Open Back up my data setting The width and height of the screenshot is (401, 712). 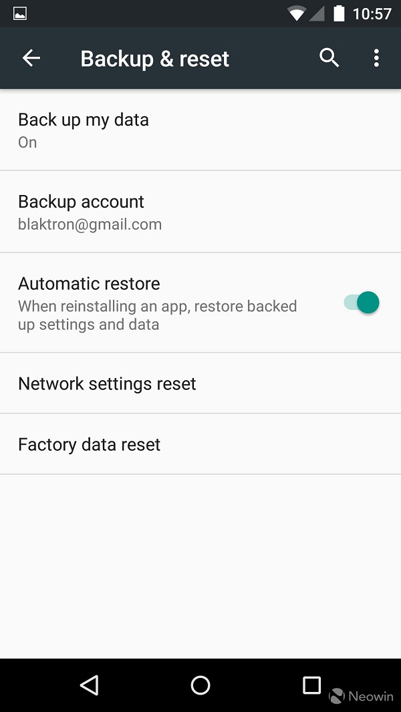tap(200, 130)
